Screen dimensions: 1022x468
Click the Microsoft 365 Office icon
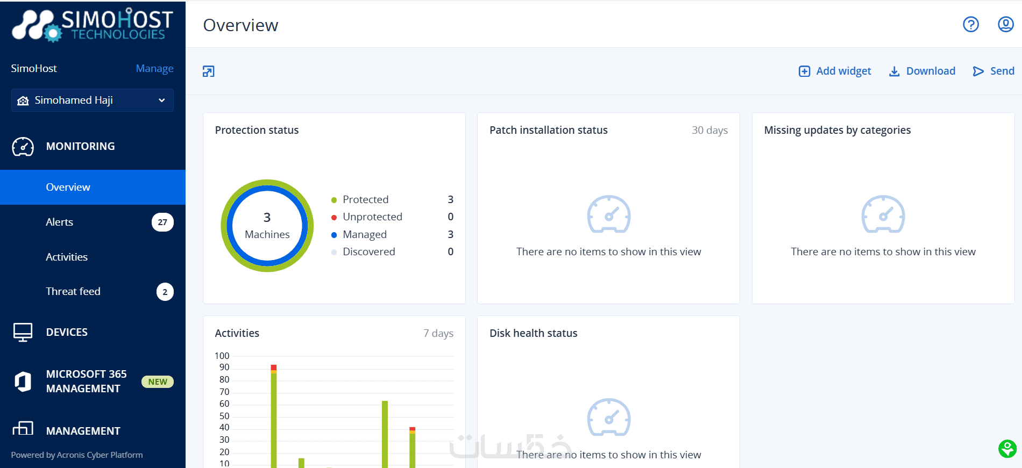tap(23, 381)
